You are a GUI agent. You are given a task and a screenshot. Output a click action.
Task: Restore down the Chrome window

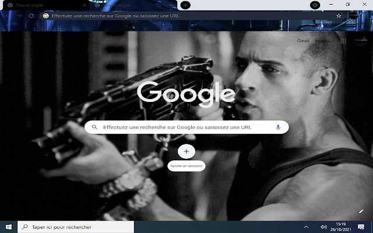[x=348, y=4]
